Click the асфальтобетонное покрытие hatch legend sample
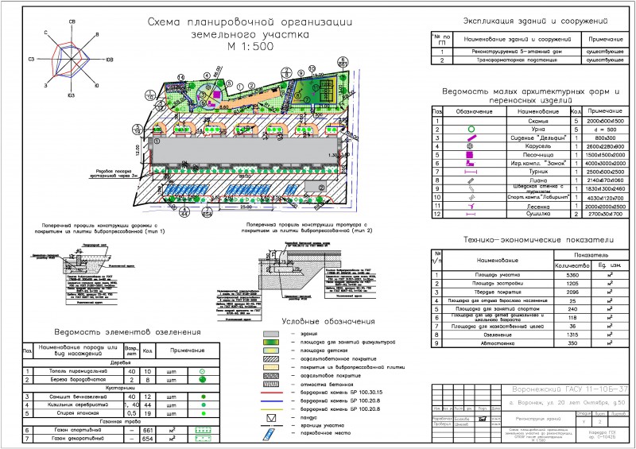Viewport: 636px width, 449px height. click(x=271, y=359)
